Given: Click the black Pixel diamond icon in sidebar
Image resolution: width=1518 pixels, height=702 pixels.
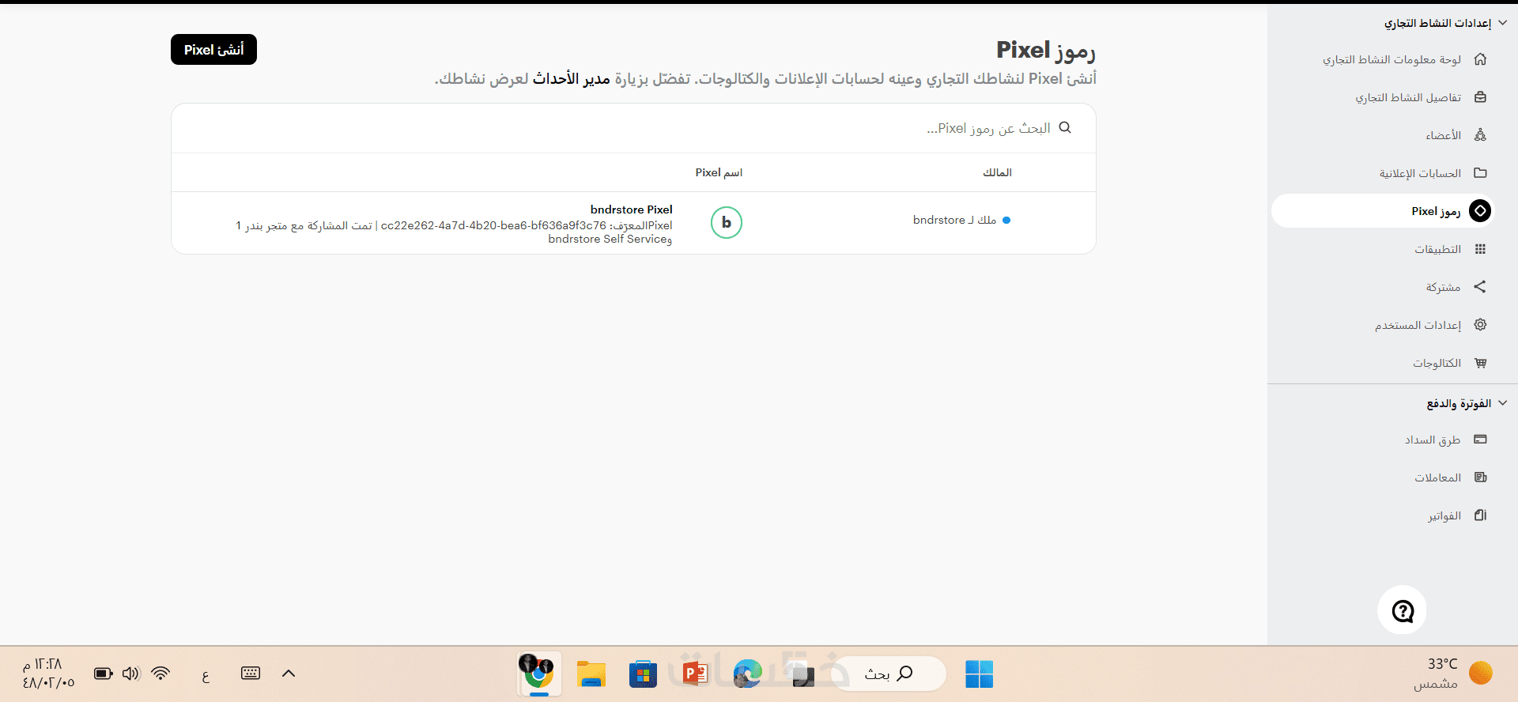Looking at the screenshot, I should pyautogui.click(x=1480, y=211).
